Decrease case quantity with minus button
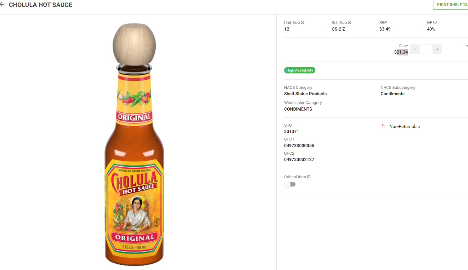The width and height of the screenshot is (468, 270). (415, 49)
